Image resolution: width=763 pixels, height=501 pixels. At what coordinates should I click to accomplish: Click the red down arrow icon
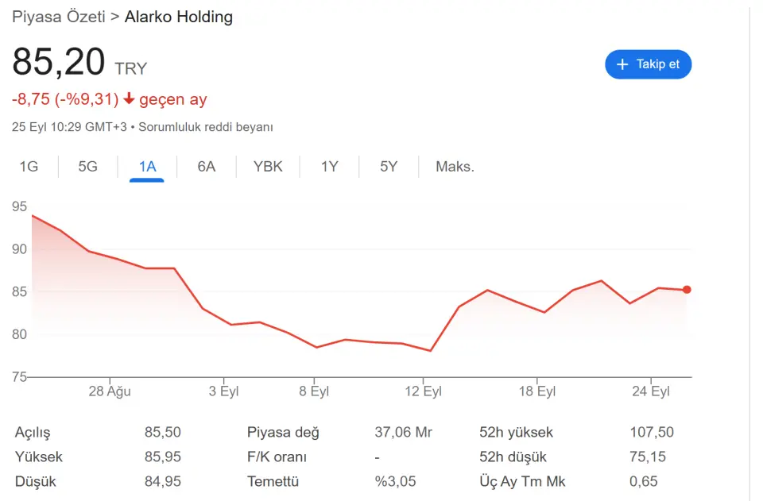130,99
